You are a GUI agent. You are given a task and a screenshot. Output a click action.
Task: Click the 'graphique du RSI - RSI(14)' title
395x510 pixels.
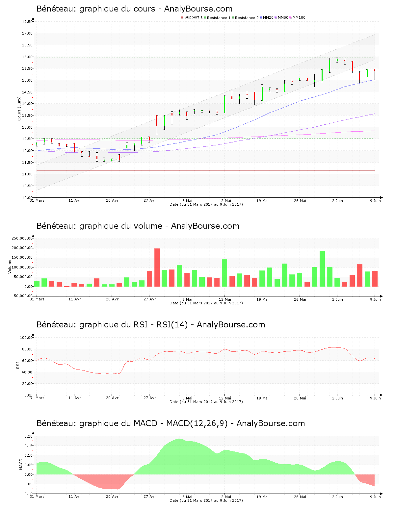click(x=134, y=325)
